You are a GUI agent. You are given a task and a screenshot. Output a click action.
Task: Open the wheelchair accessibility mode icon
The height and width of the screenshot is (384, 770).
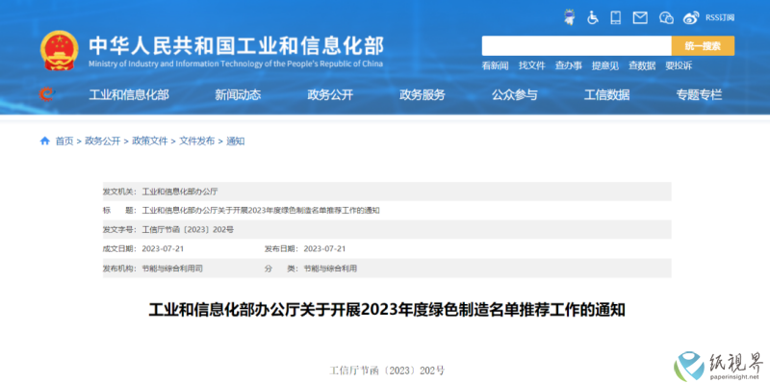[x=593, y=17]
